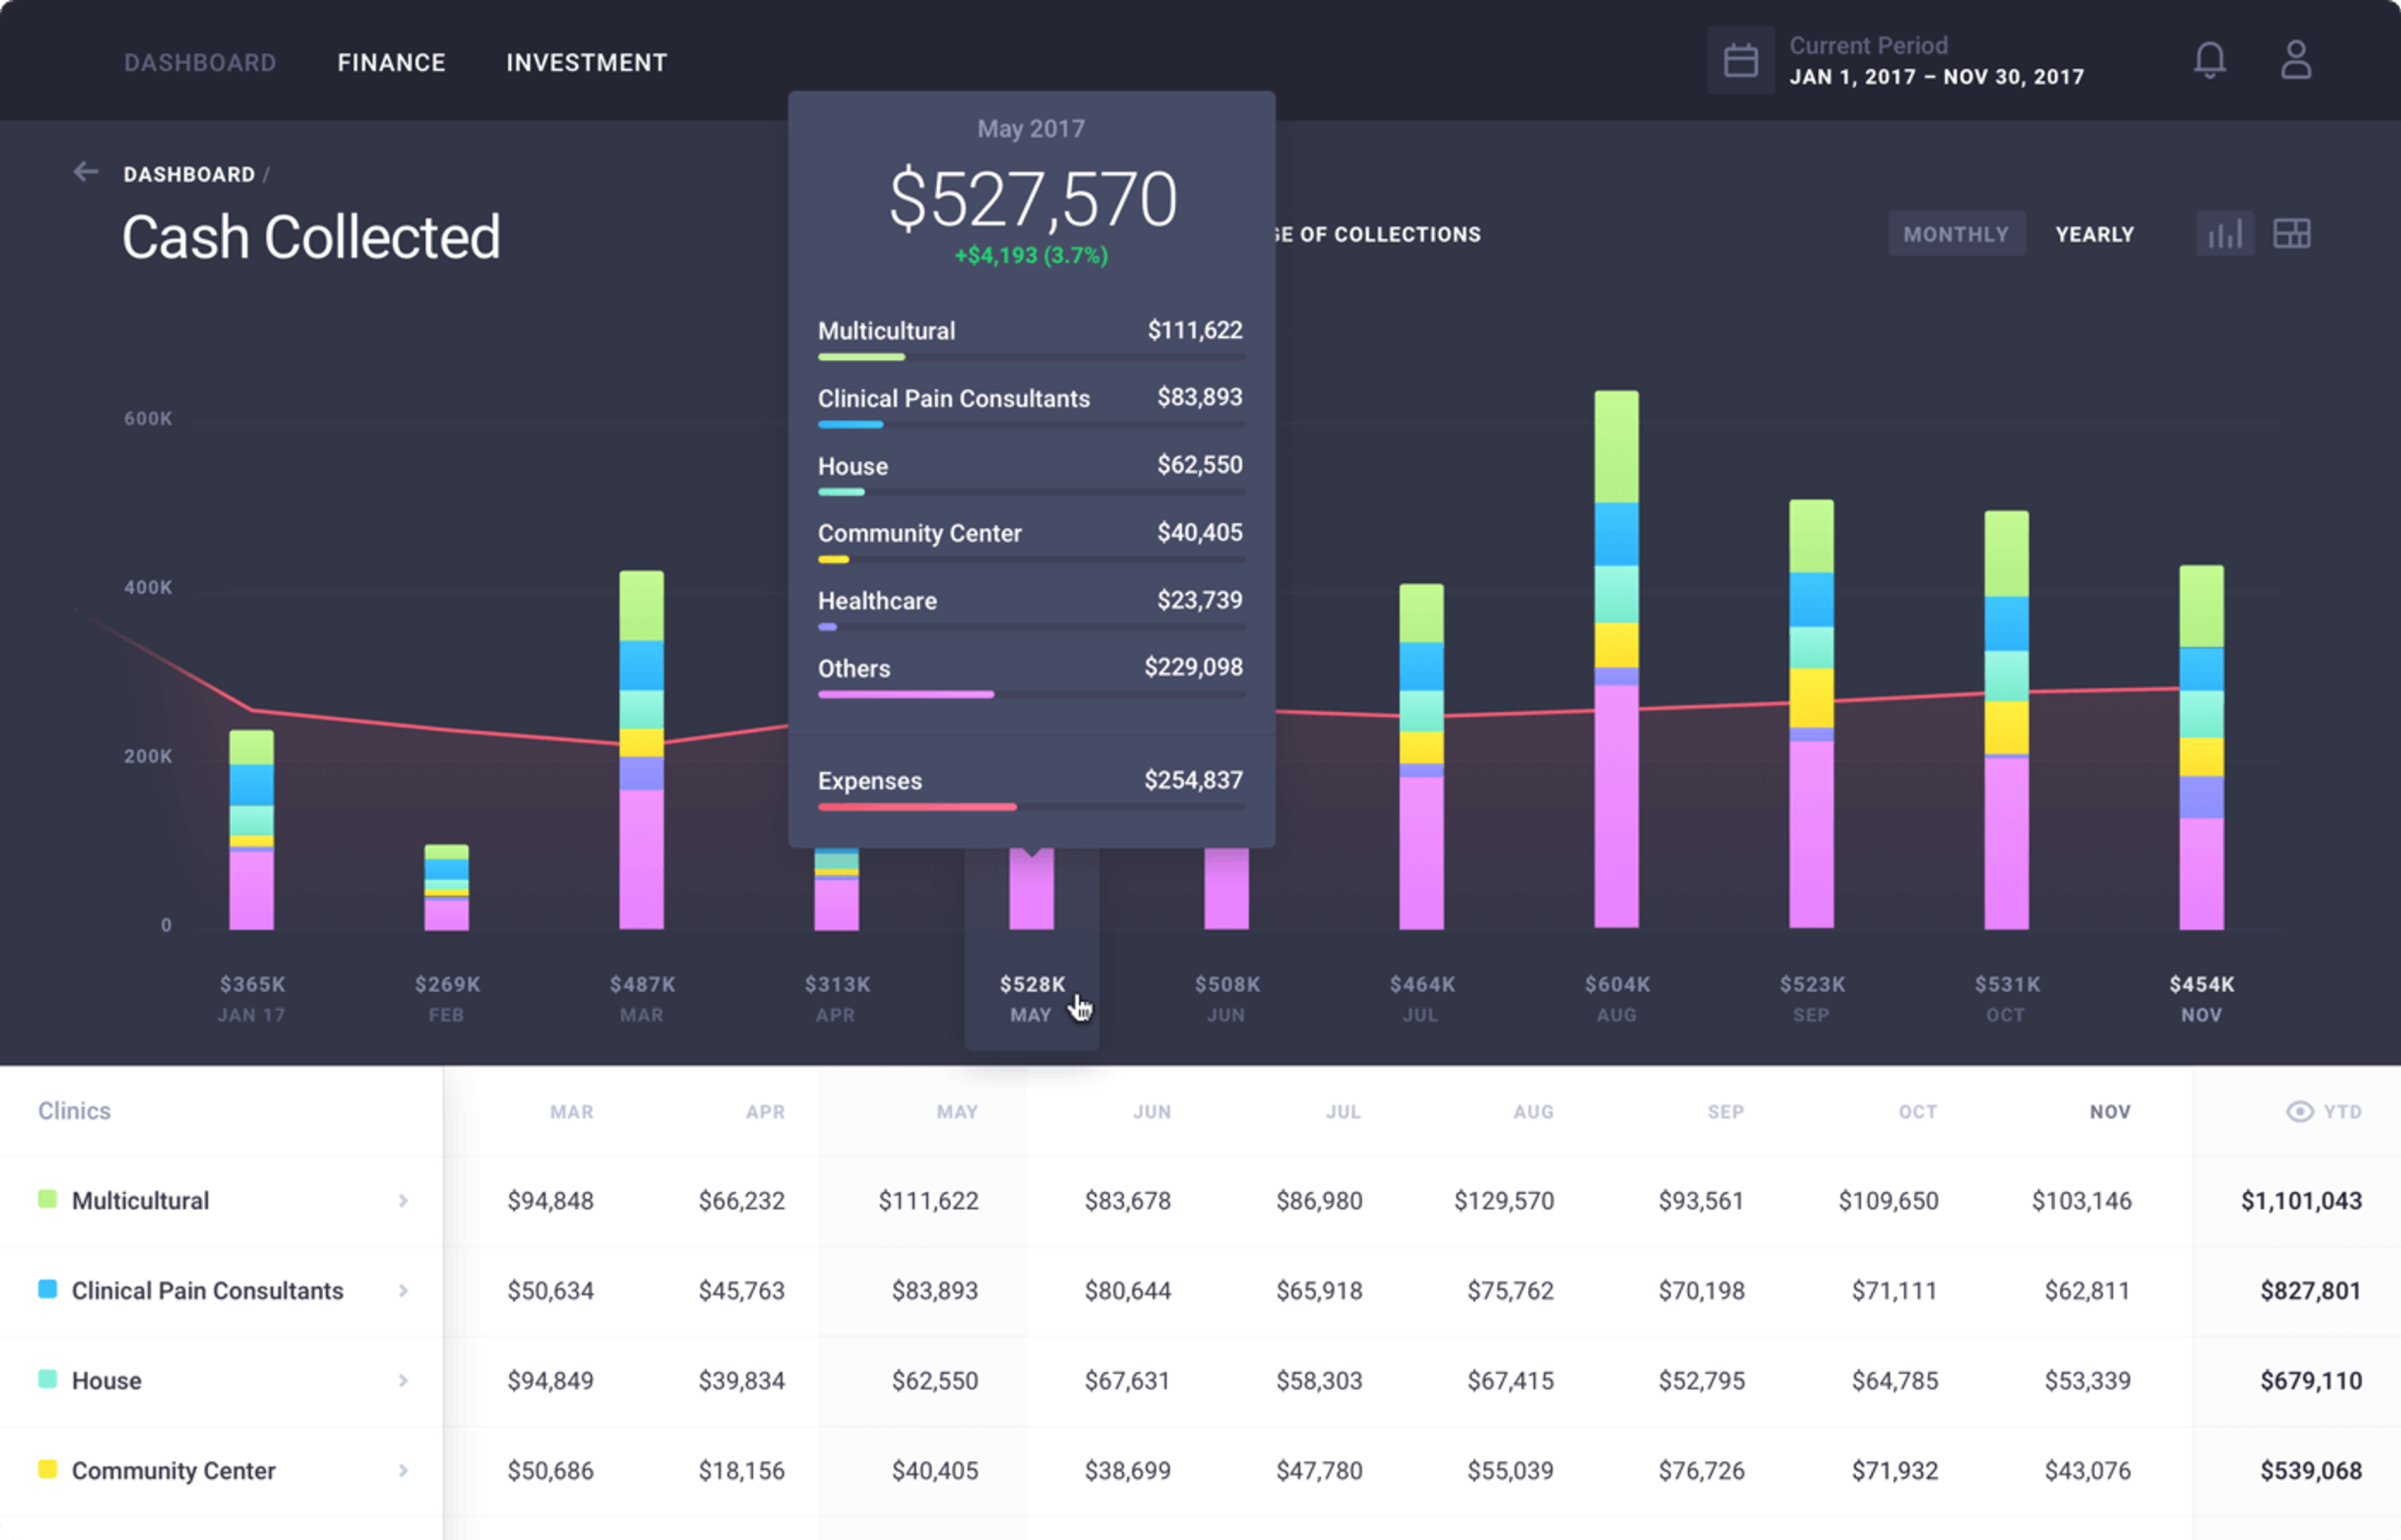Select the Monthly view toggle
This screenshot has height=1540, width=2401.
point(1955,234)
